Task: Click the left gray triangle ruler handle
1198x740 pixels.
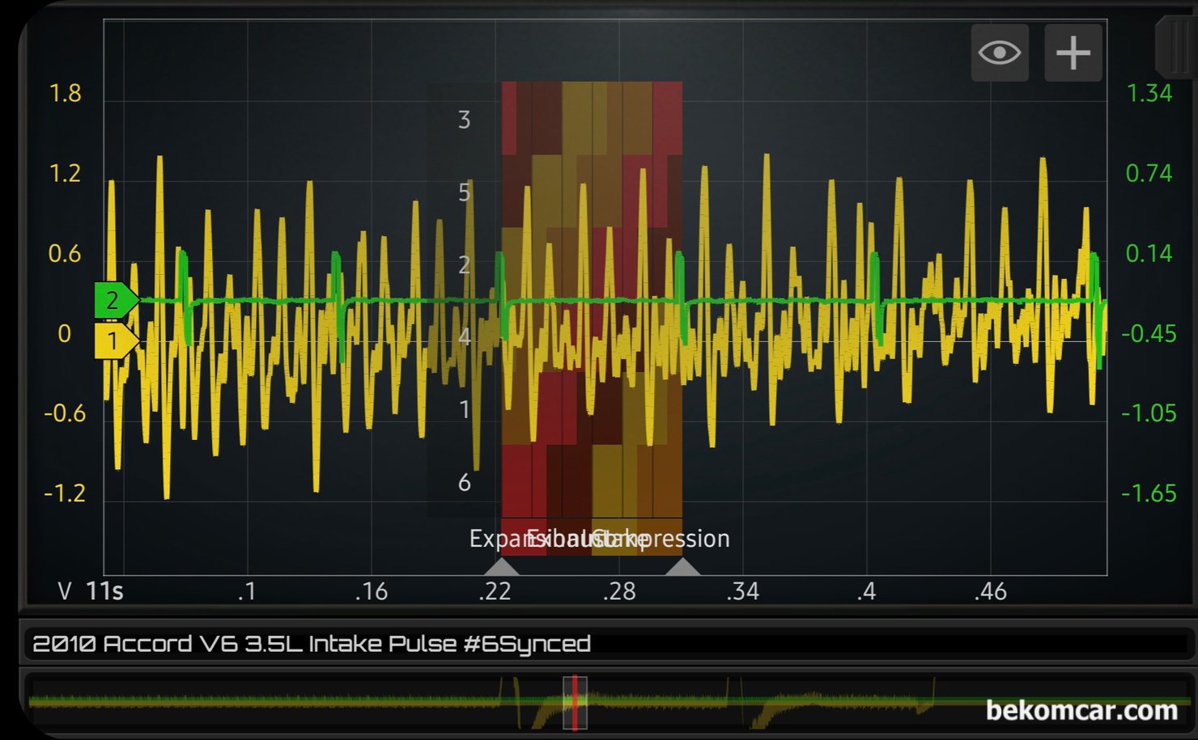Action: pyautogui.click(x=502, y=566)
